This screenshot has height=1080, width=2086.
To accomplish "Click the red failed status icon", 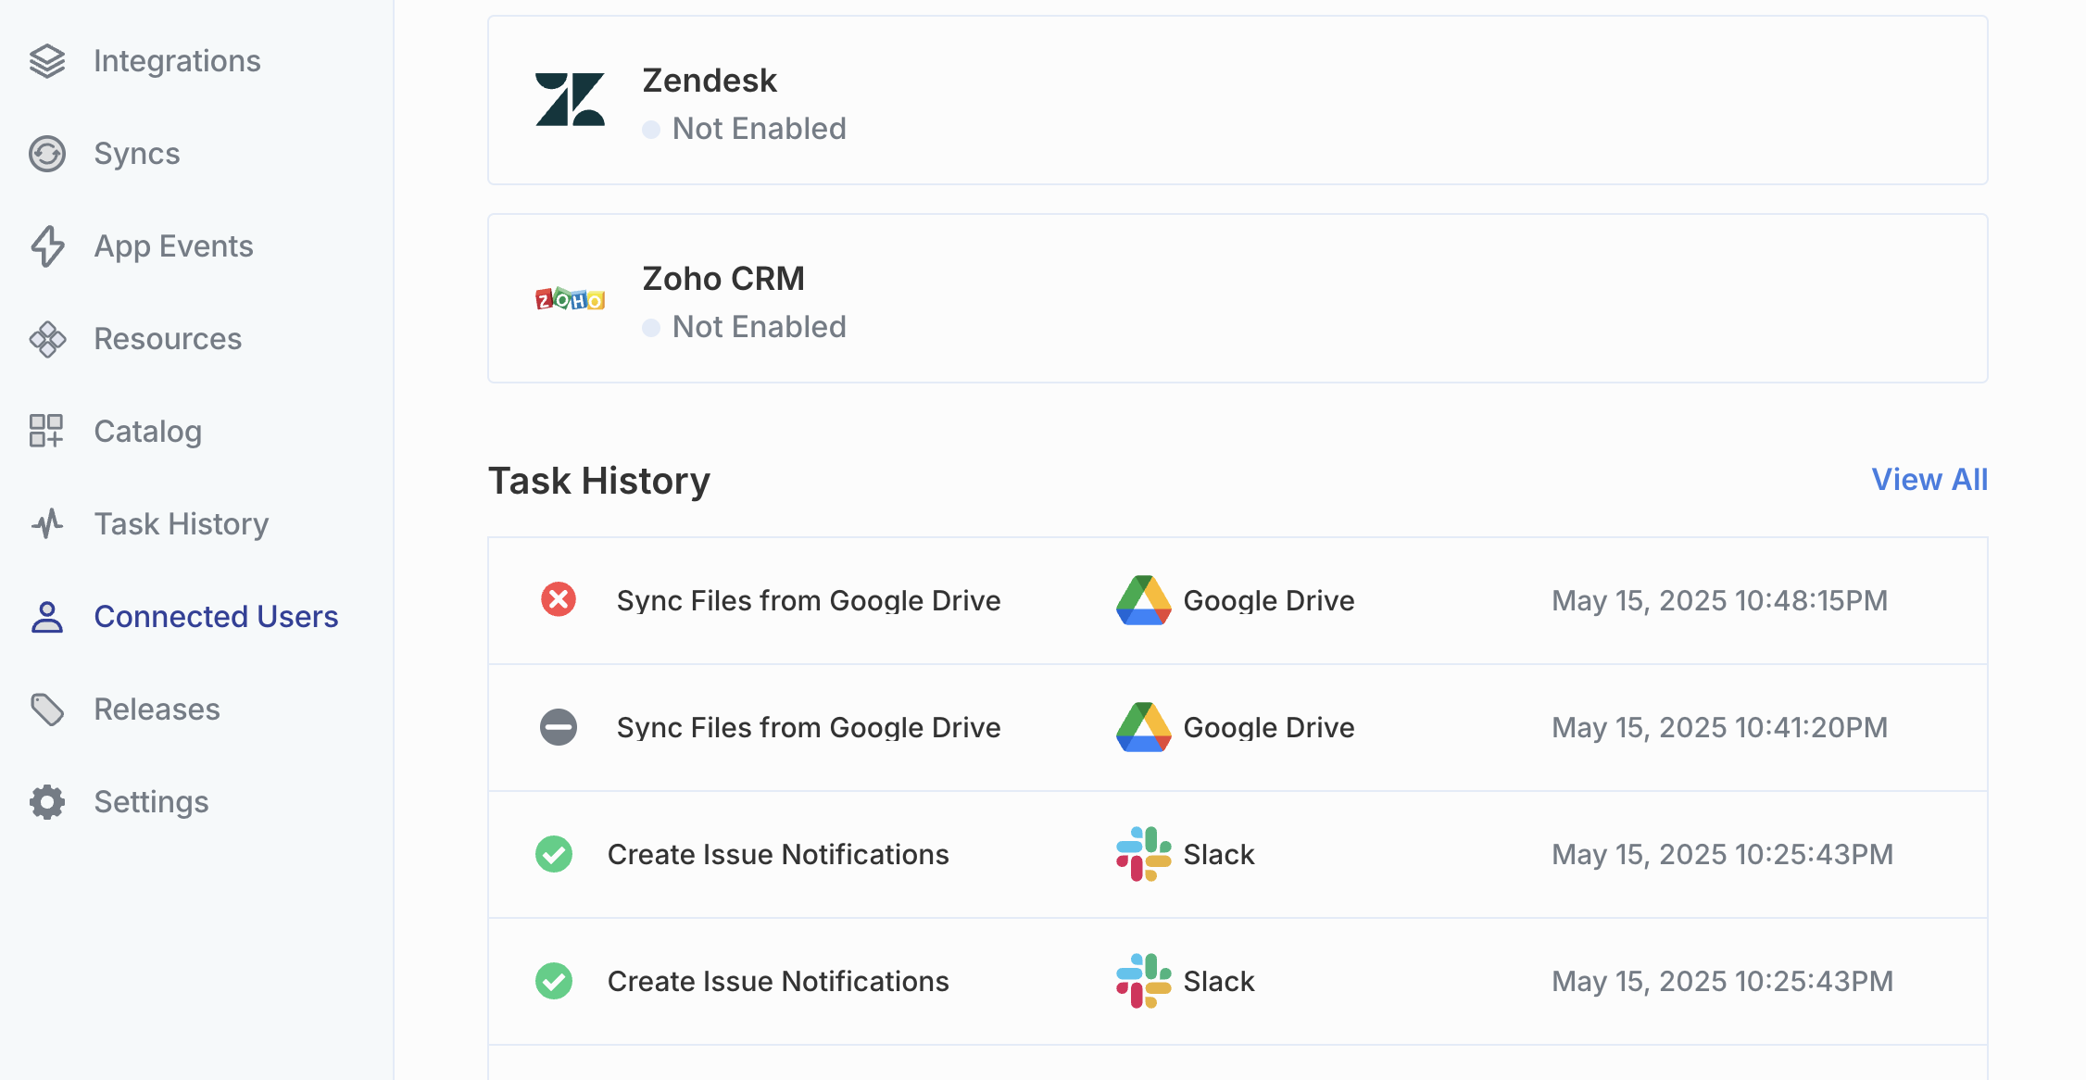I will (x=559, y=599).
